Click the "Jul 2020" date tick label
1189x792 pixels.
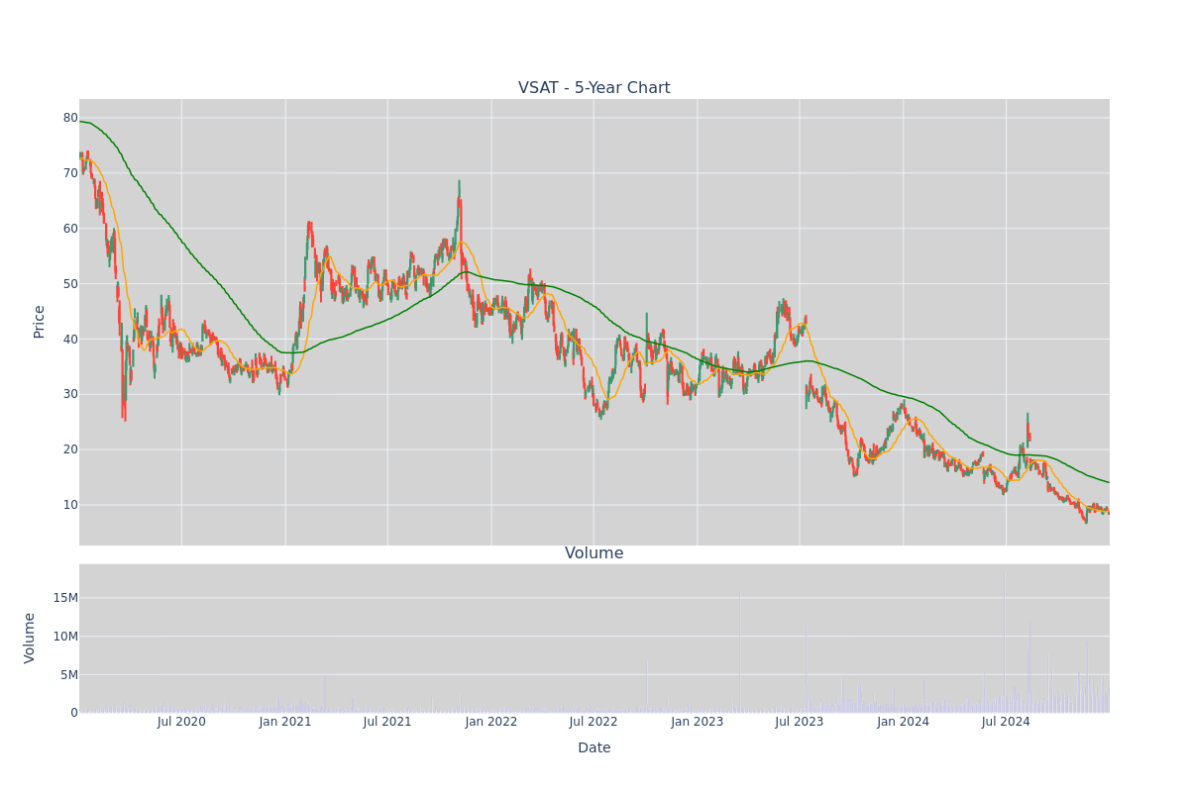[181, 722]
